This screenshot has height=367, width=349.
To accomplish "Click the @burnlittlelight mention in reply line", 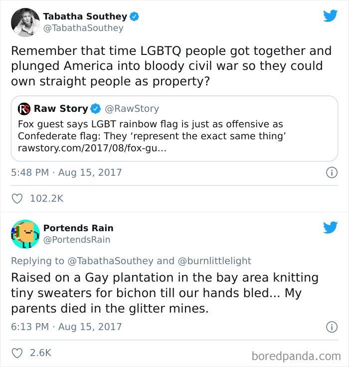I will [214, 261].
